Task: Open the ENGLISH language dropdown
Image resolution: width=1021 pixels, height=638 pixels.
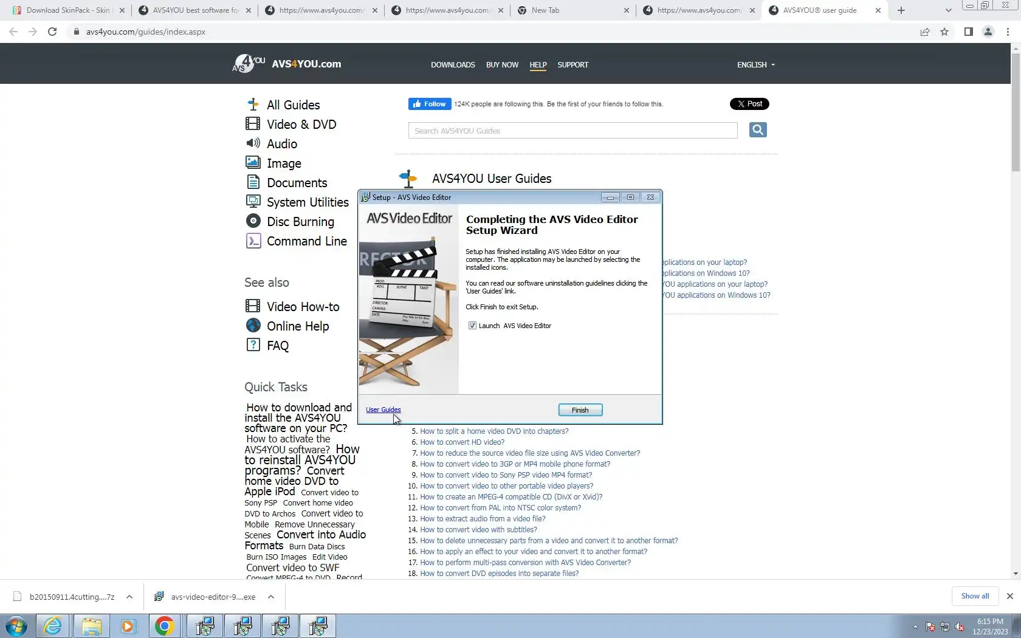Action: pos(756,64)
